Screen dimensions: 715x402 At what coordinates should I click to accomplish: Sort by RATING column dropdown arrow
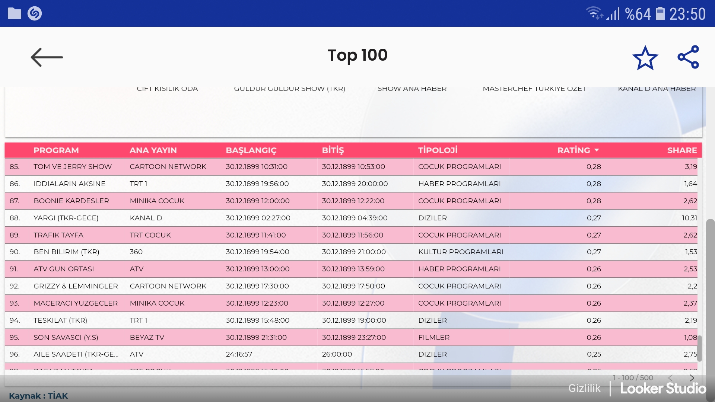(597, 150)
